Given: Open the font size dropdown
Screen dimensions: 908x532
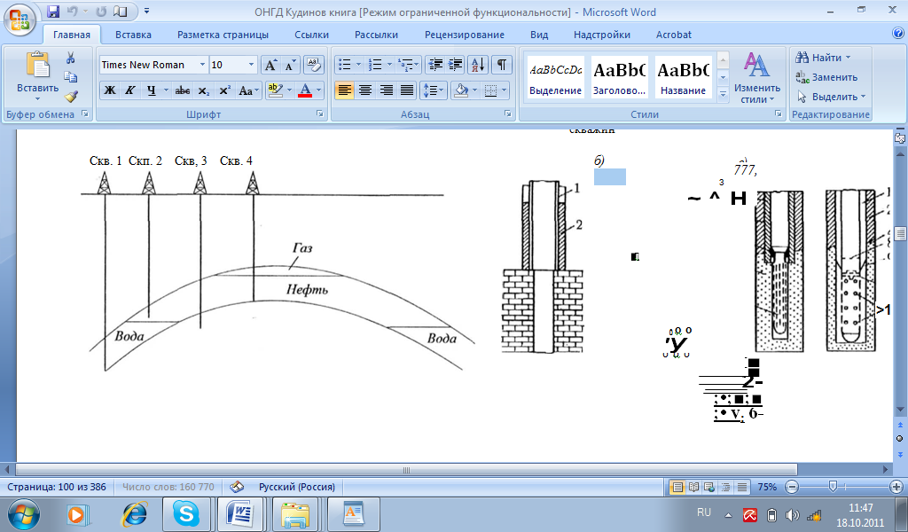Looking at the screenshot, I should [x=251, y=65].
